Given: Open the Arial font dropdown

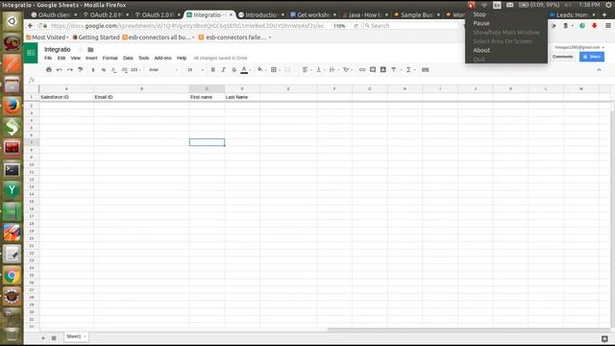Looking at the screenshot, I should click(x=163, y=69).
